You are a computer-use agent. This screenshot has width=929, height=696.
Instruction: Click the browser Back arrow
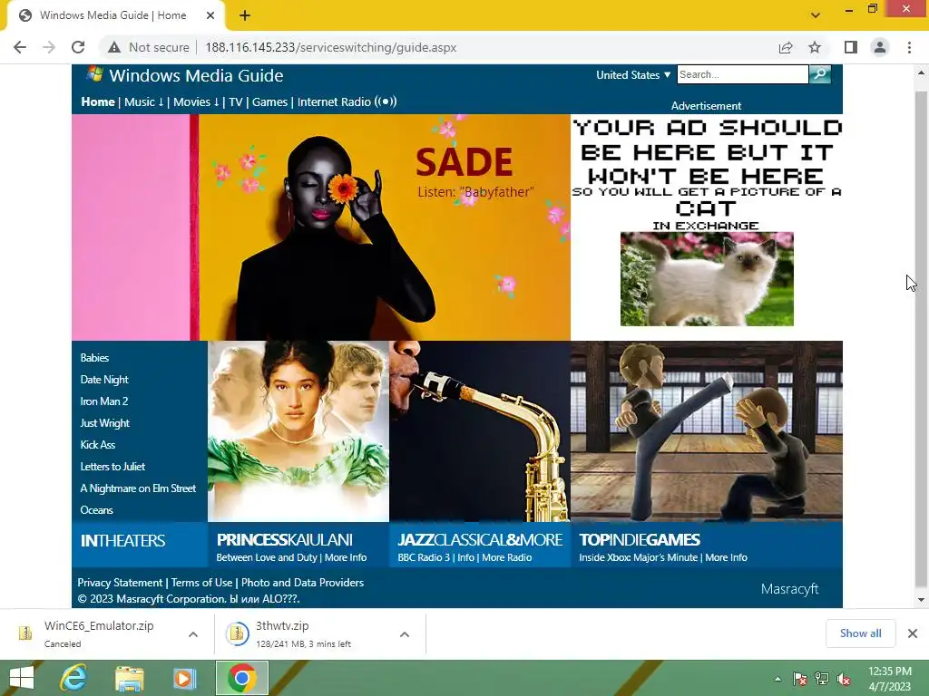click(x=20, y=47)
